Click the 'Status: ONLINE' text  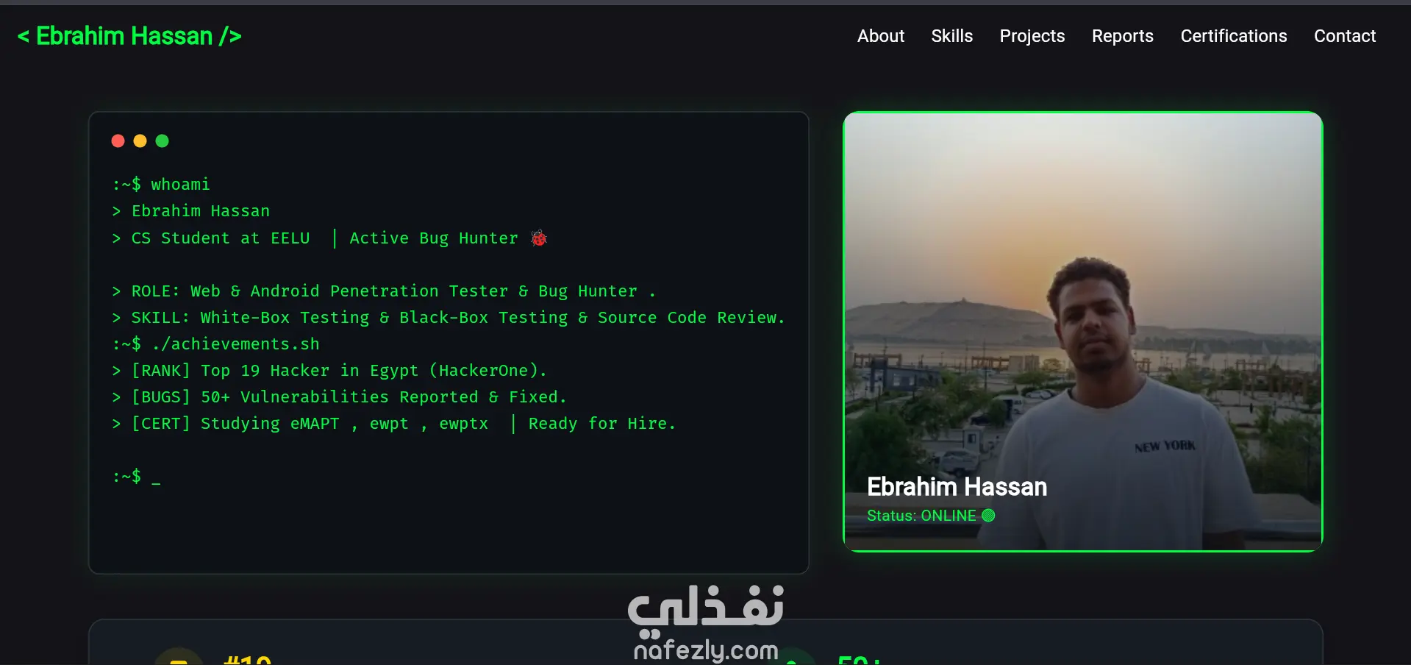pyautogui.click(x=921, y=516)
